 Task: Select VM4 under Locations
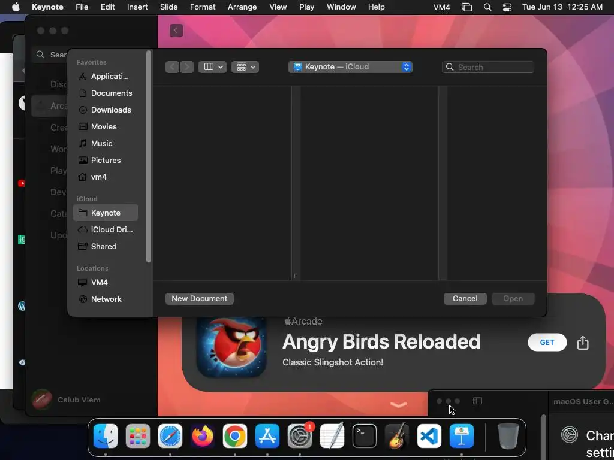pos(106,283)
